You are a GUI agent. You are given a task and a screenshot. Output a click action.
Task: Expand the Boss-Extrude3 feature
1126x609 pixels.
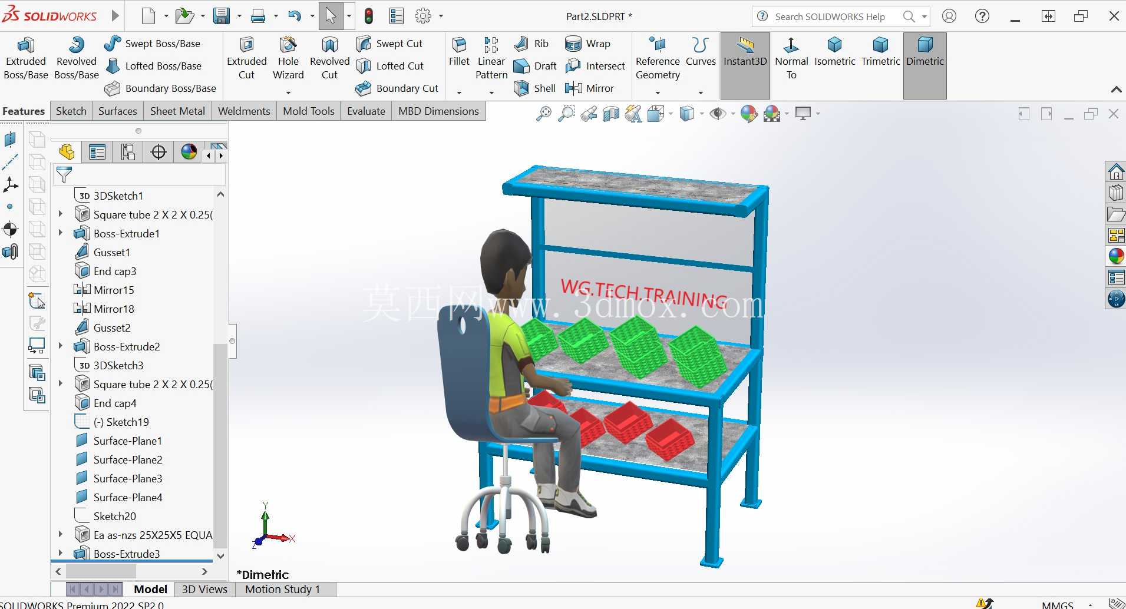(x=60, y=554)
